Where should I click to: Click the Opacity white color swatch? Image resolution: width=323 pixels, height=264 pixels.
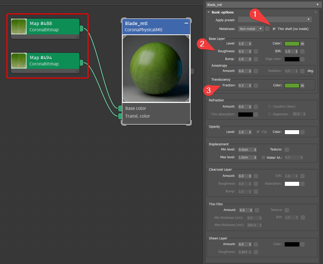point(292,132)
